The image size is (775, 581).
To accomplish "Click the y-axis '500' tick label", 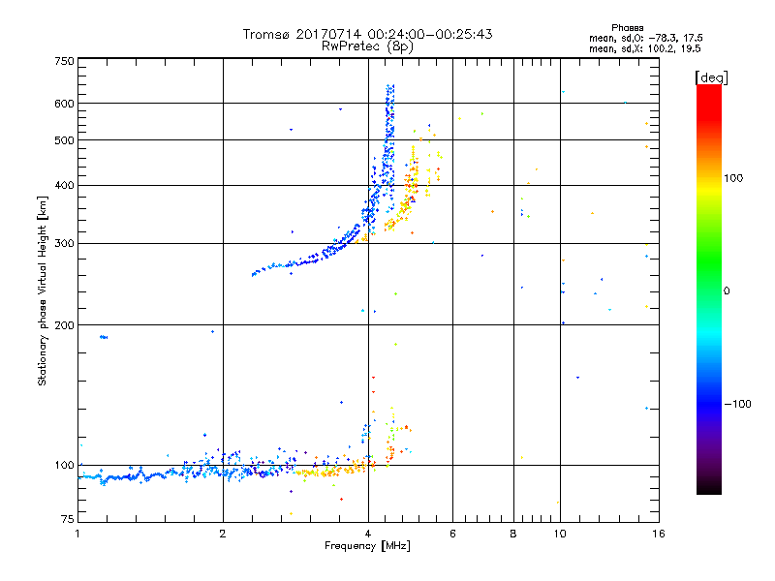I will pos(64,140).
